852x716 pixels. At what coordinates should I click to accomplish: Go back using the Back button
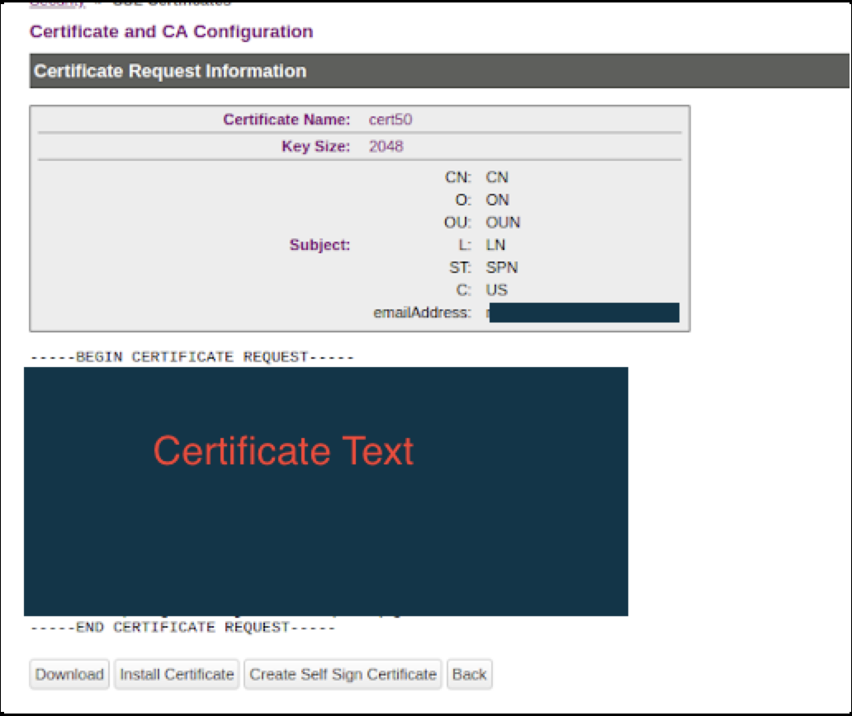(469, 674)
